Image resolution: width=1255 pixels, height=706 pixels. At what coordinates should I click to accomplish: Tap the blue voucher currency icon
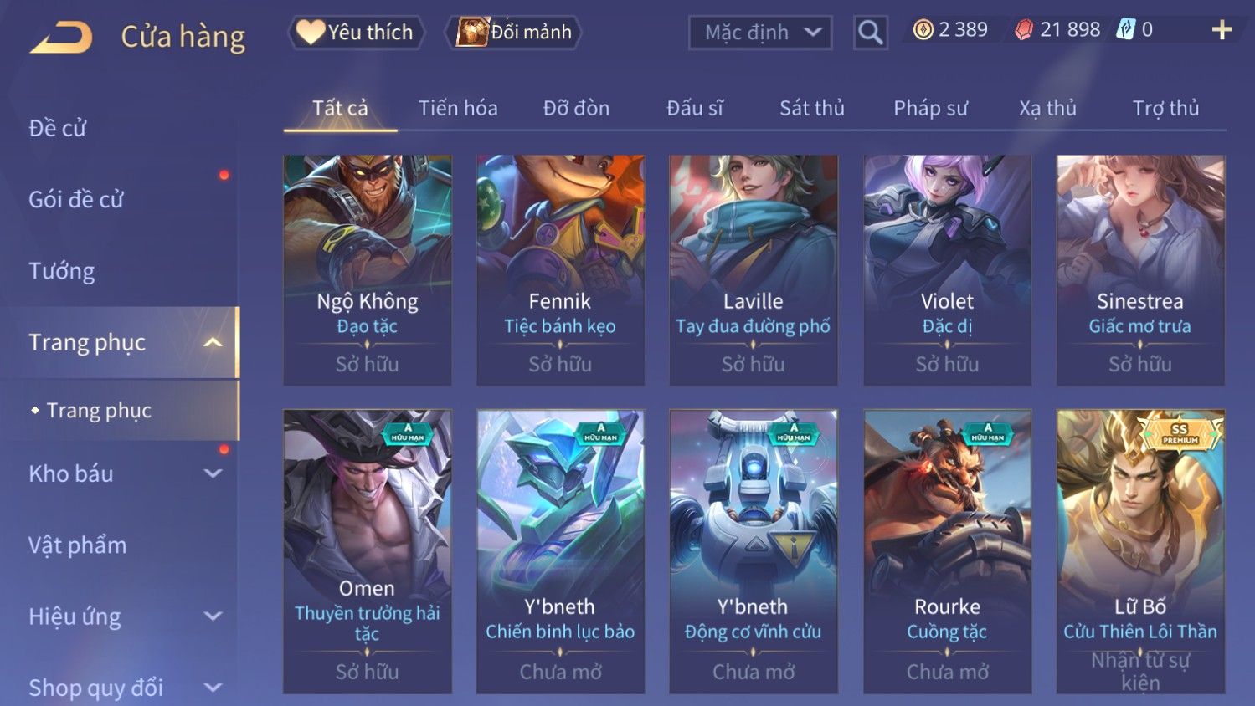(1126, 30)
